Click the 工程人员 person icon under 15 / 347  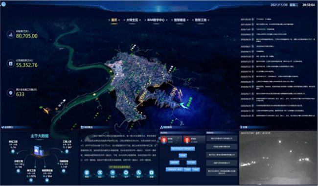pyautogui.click(x=67, y=151)
